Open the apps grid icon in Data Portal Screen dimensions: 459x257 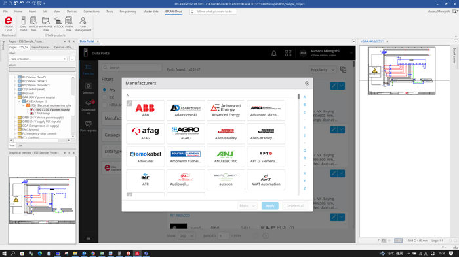(x=288, y=53)
